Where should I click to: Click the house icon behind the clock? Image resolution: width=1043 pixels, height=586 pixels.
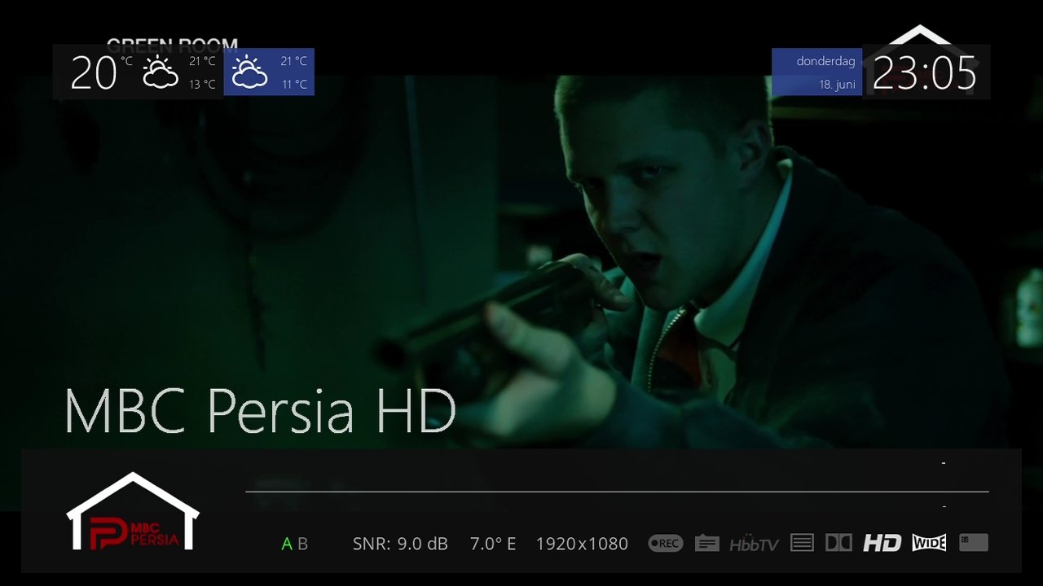(x=920, y=59)
